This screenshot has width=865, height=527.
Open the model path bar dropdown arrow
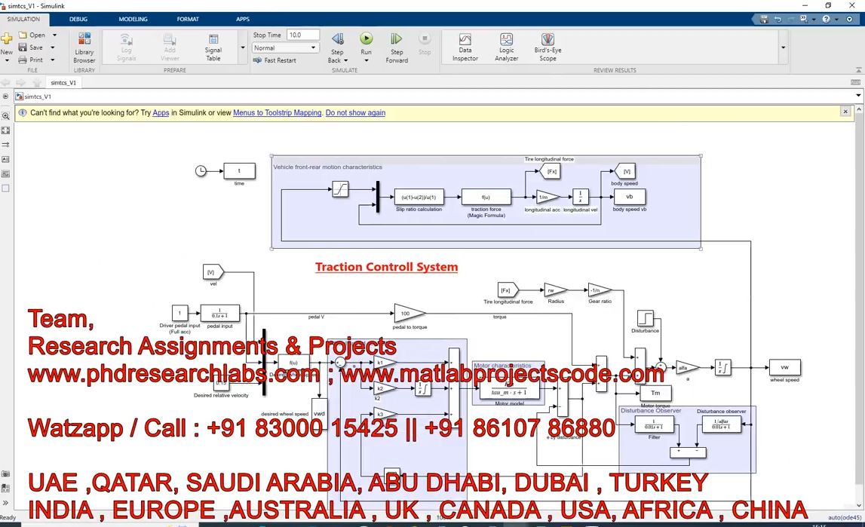pos(858,96)
